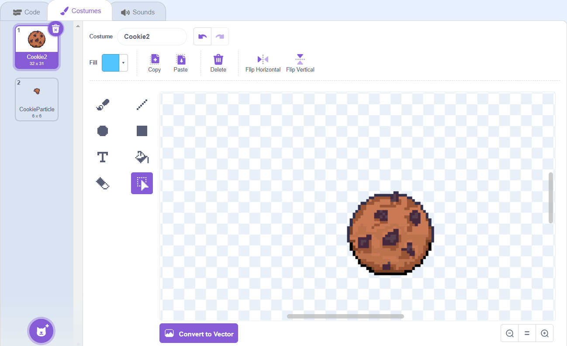Click the cookie drawing on canvas

click(x=391, y=233)
